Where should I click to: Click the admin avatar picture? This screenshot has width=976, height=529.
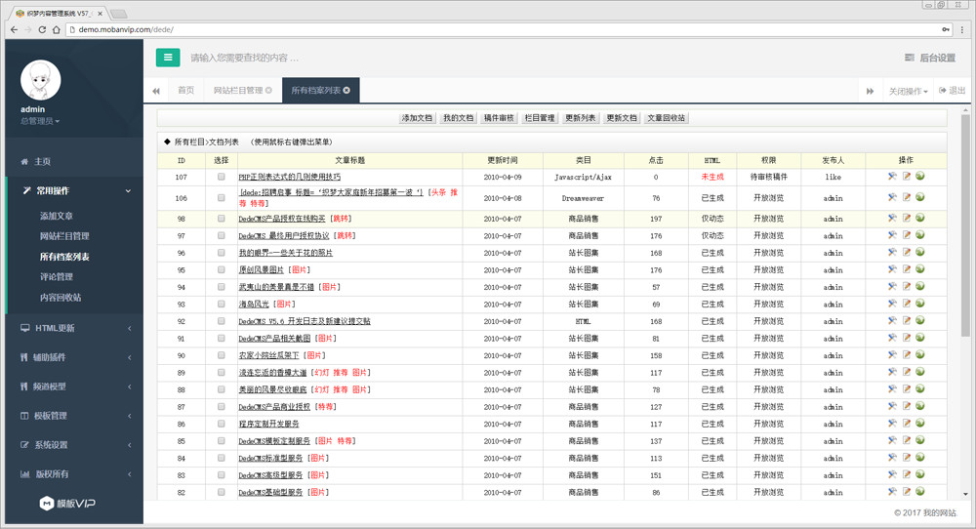[x=40, y=80]
